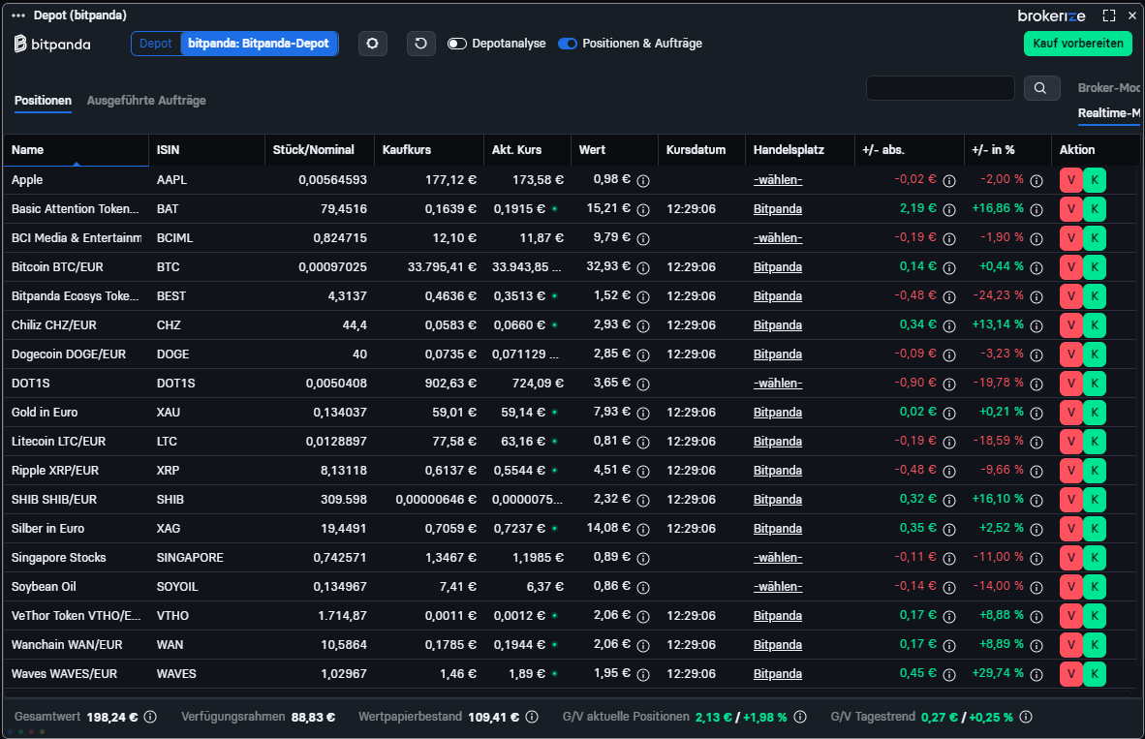Open info for G/V aktuelle Positionen

(x=800, y=717)
